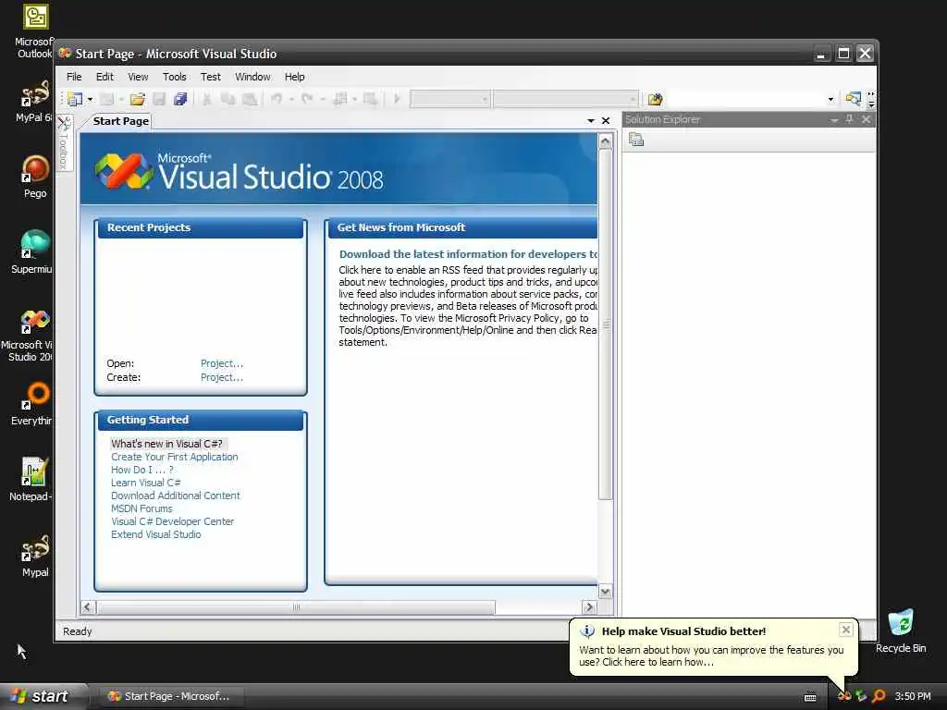Open the Solution Platforms combo box
The height and width of the screenshot is (710, 947).
565,99
